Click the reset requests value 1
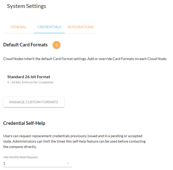Viewport: 173px width, 170px height. point(4,163)
